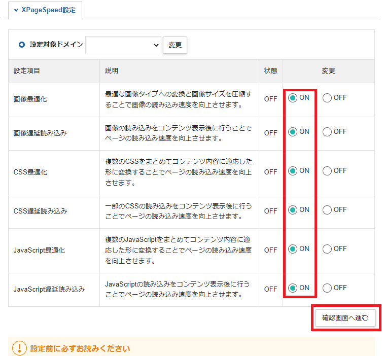Click the circle icon before 設定対象ドメイン
The width and height of the screenshot is (383, 356).
pyautogui.click(x=22, y=45)
